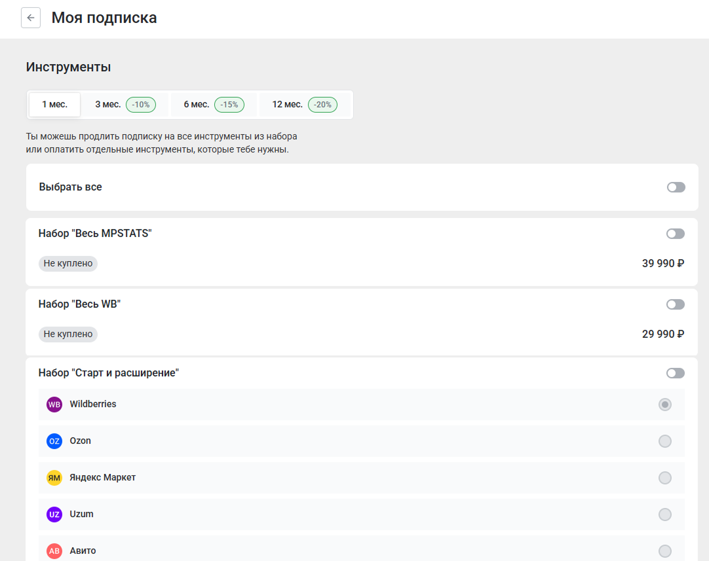Switch to the 6 мес. period tab
The image size is (709, 561).
[x=214, y=104]
